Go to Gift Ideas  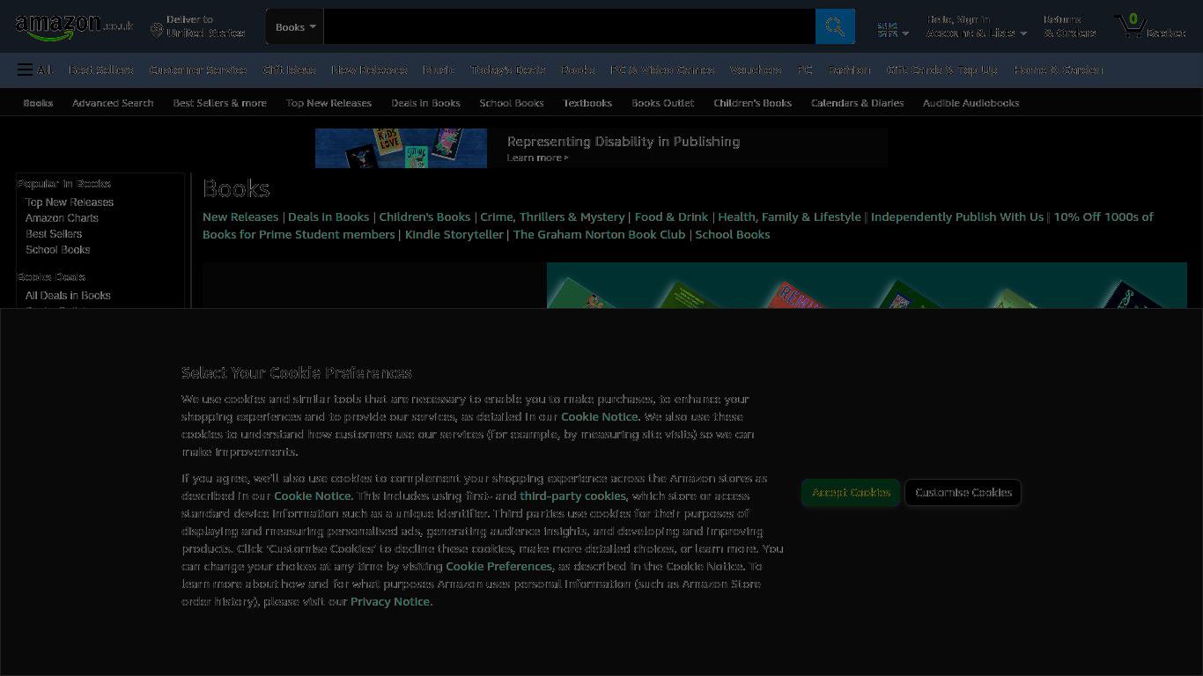289,70
